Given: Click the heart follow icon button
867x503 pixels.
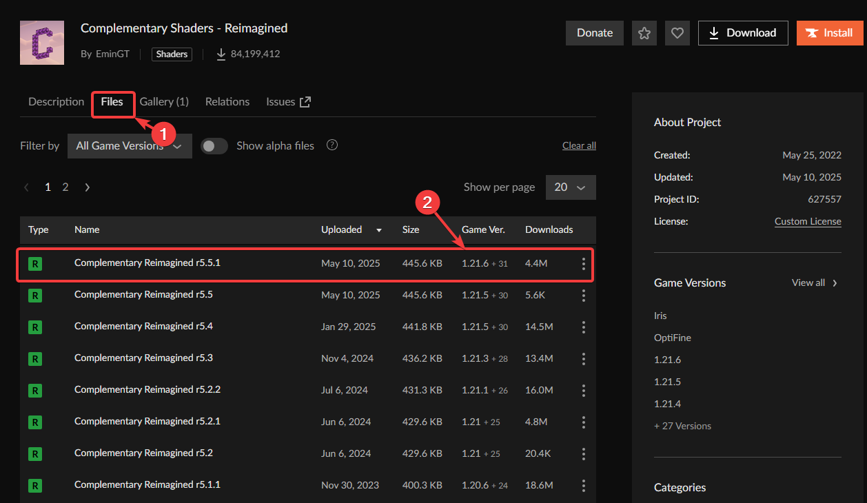Looking at the screenshot, I should [677, 33].
